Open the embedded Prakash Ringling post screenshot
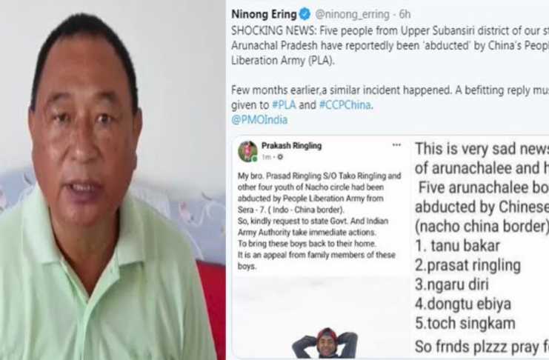The width and height of the screenshot is (549, 360). click(x=322, y=248)
